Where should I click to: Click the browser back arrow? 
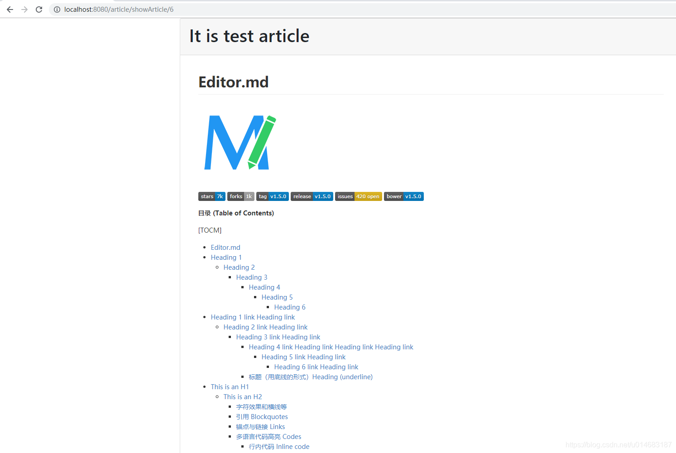tap(10, 9)
